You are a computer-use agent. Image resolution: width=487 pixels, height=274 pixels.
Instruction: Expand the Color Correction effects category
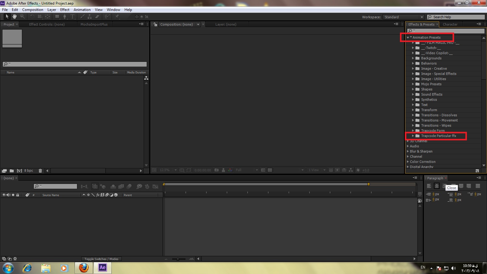click(x=408, y=162)
